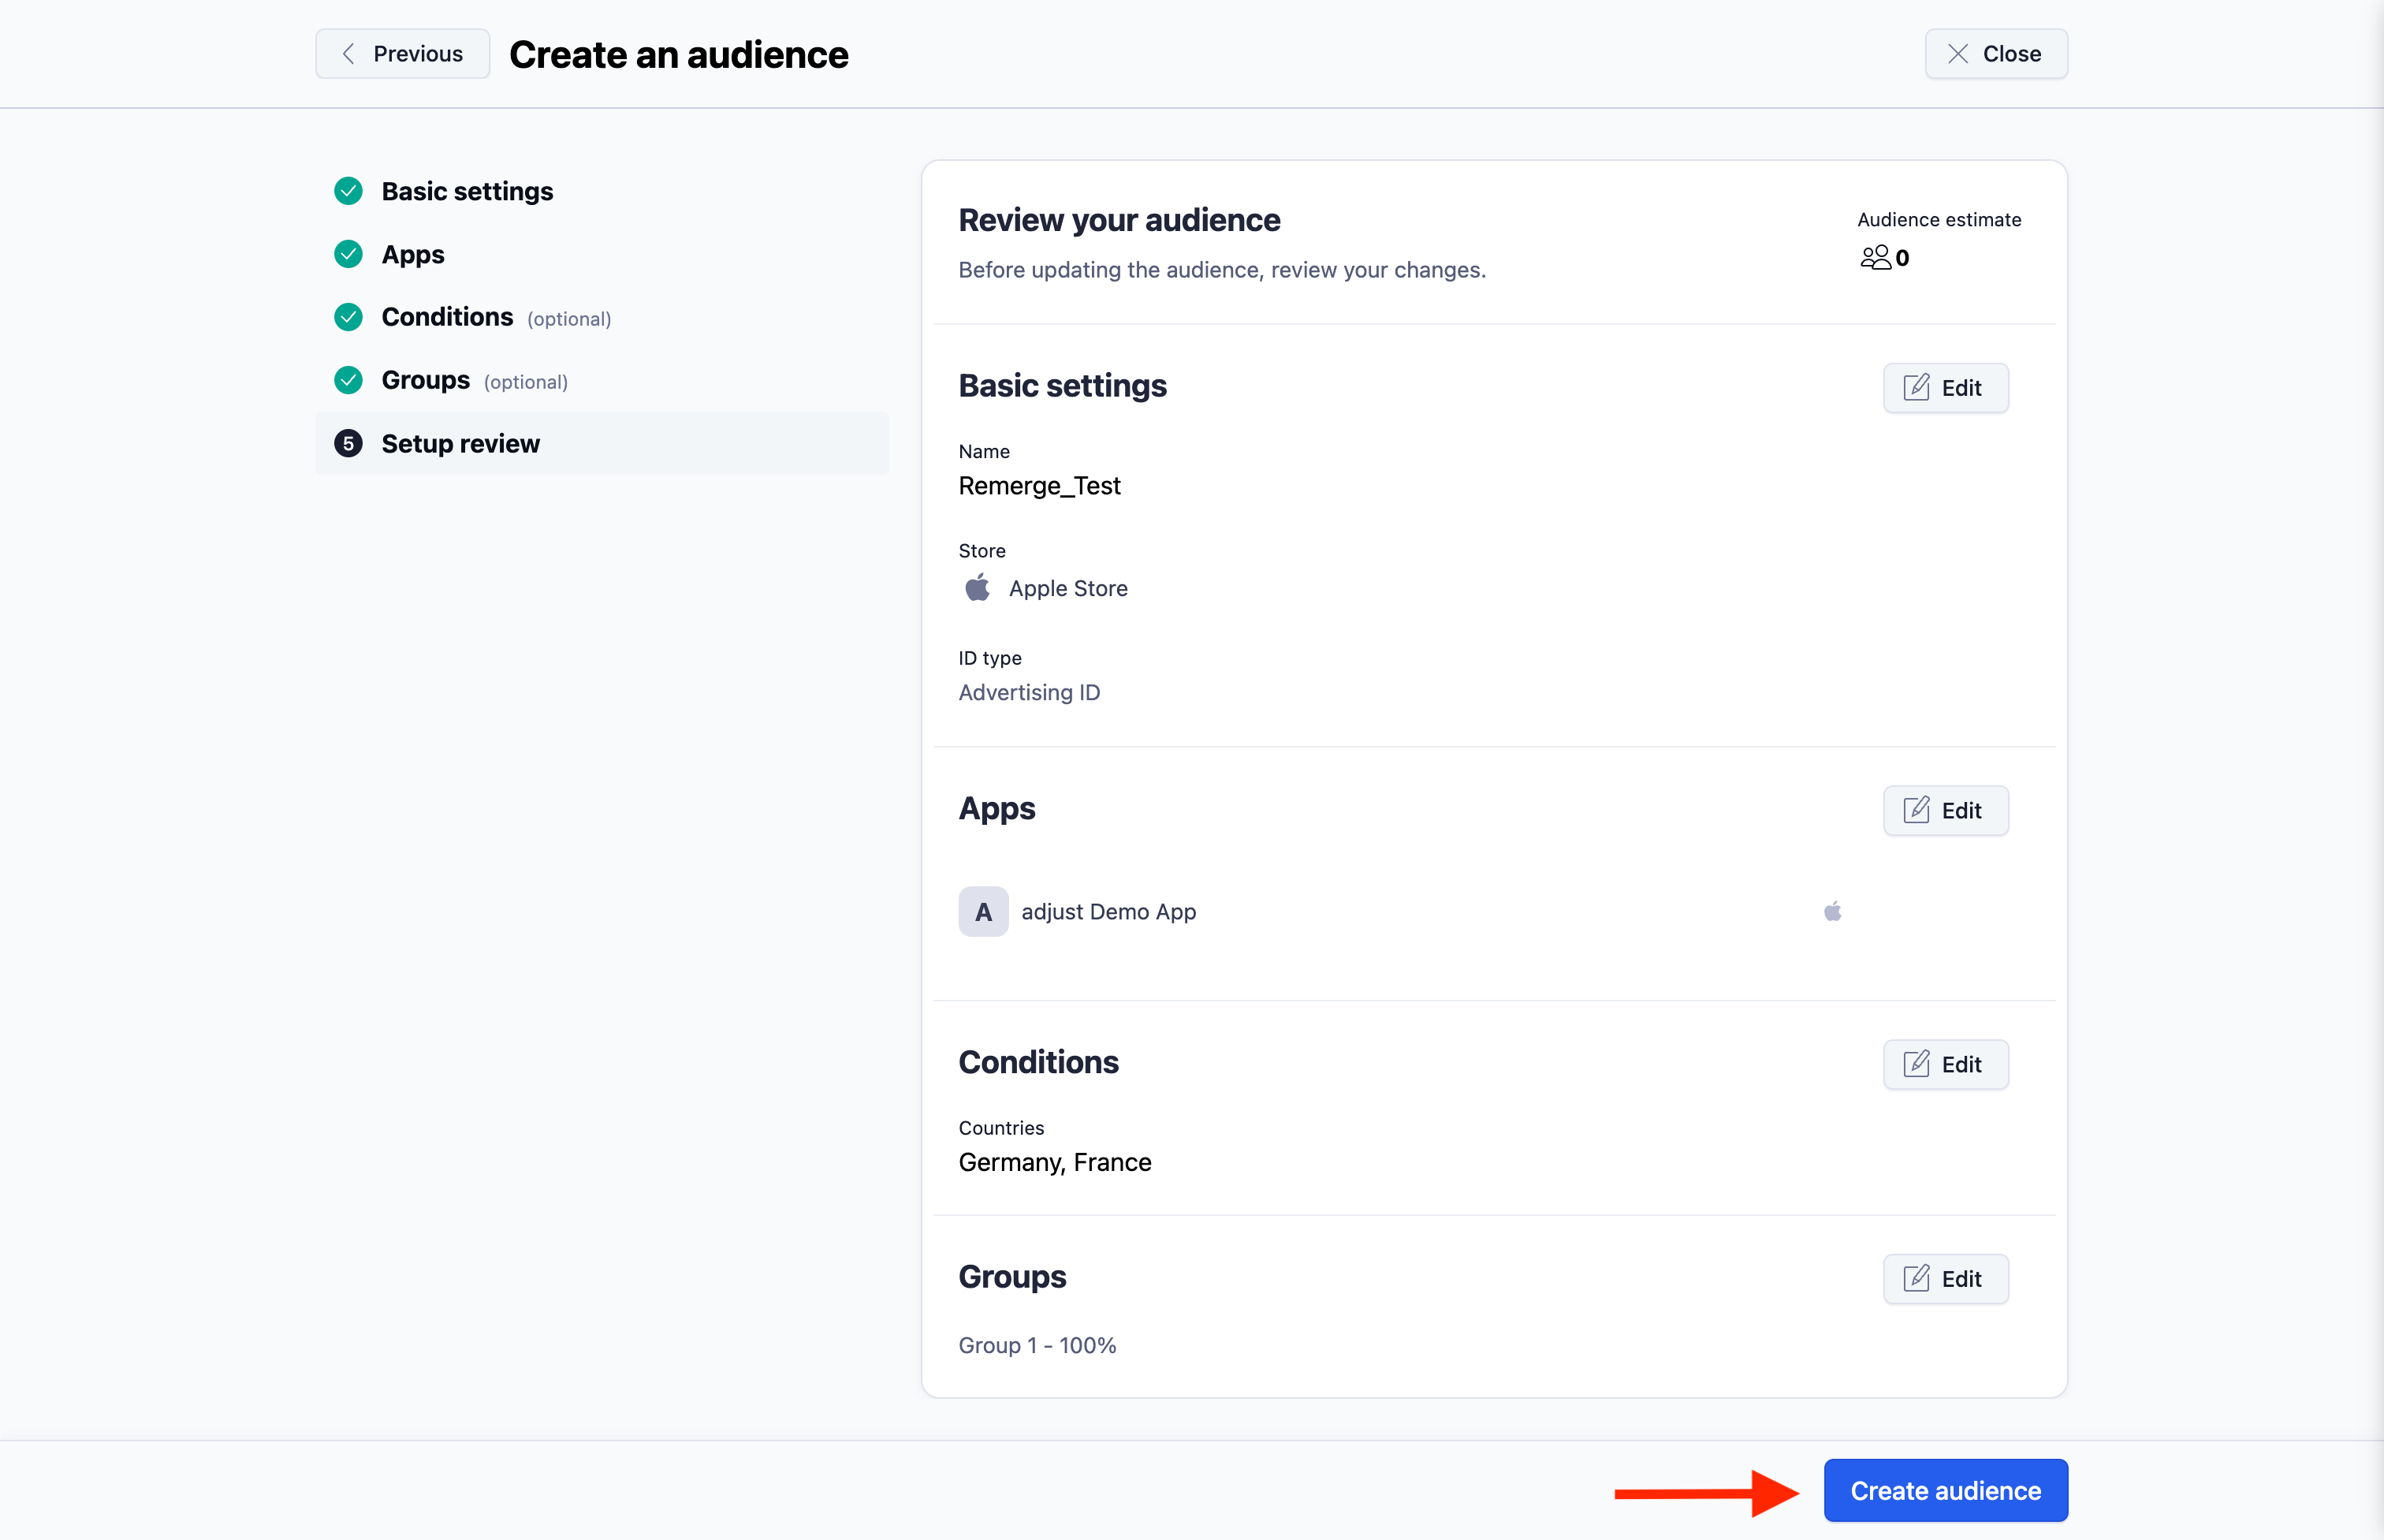Click green checkmark beside Apps step
Image resolution: width=2384 pixels, height=1540 pixels.
coord(348,254)
